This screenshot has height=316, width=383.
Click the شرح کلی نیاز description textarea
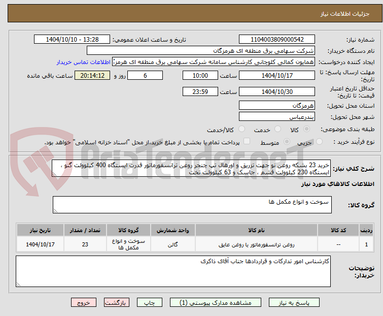pyautogui.click(x=191, y=169)
